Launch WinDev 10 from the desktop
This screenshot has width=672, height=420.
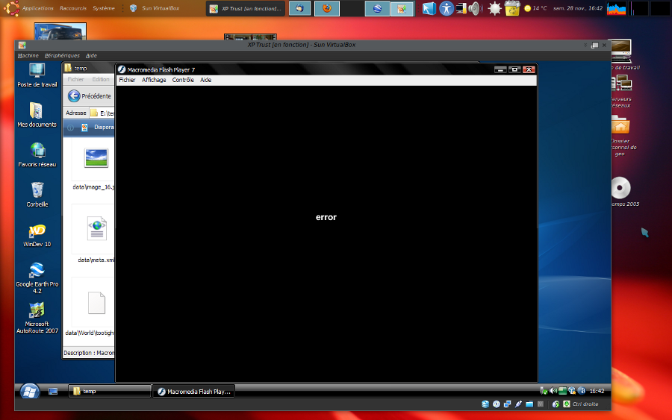point(37,231)
